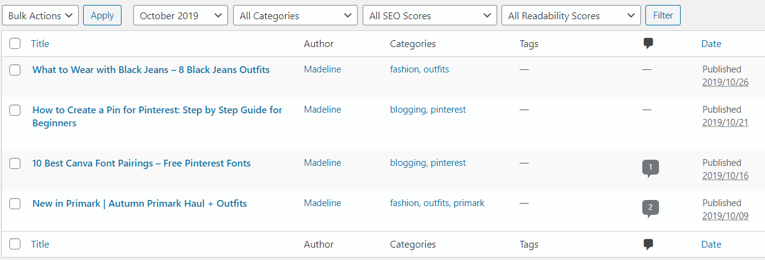Click fashion category on Primark Haul row
The width and height of the screenshot is (765, 260).
pyautogui.click(x=404, y=203)
